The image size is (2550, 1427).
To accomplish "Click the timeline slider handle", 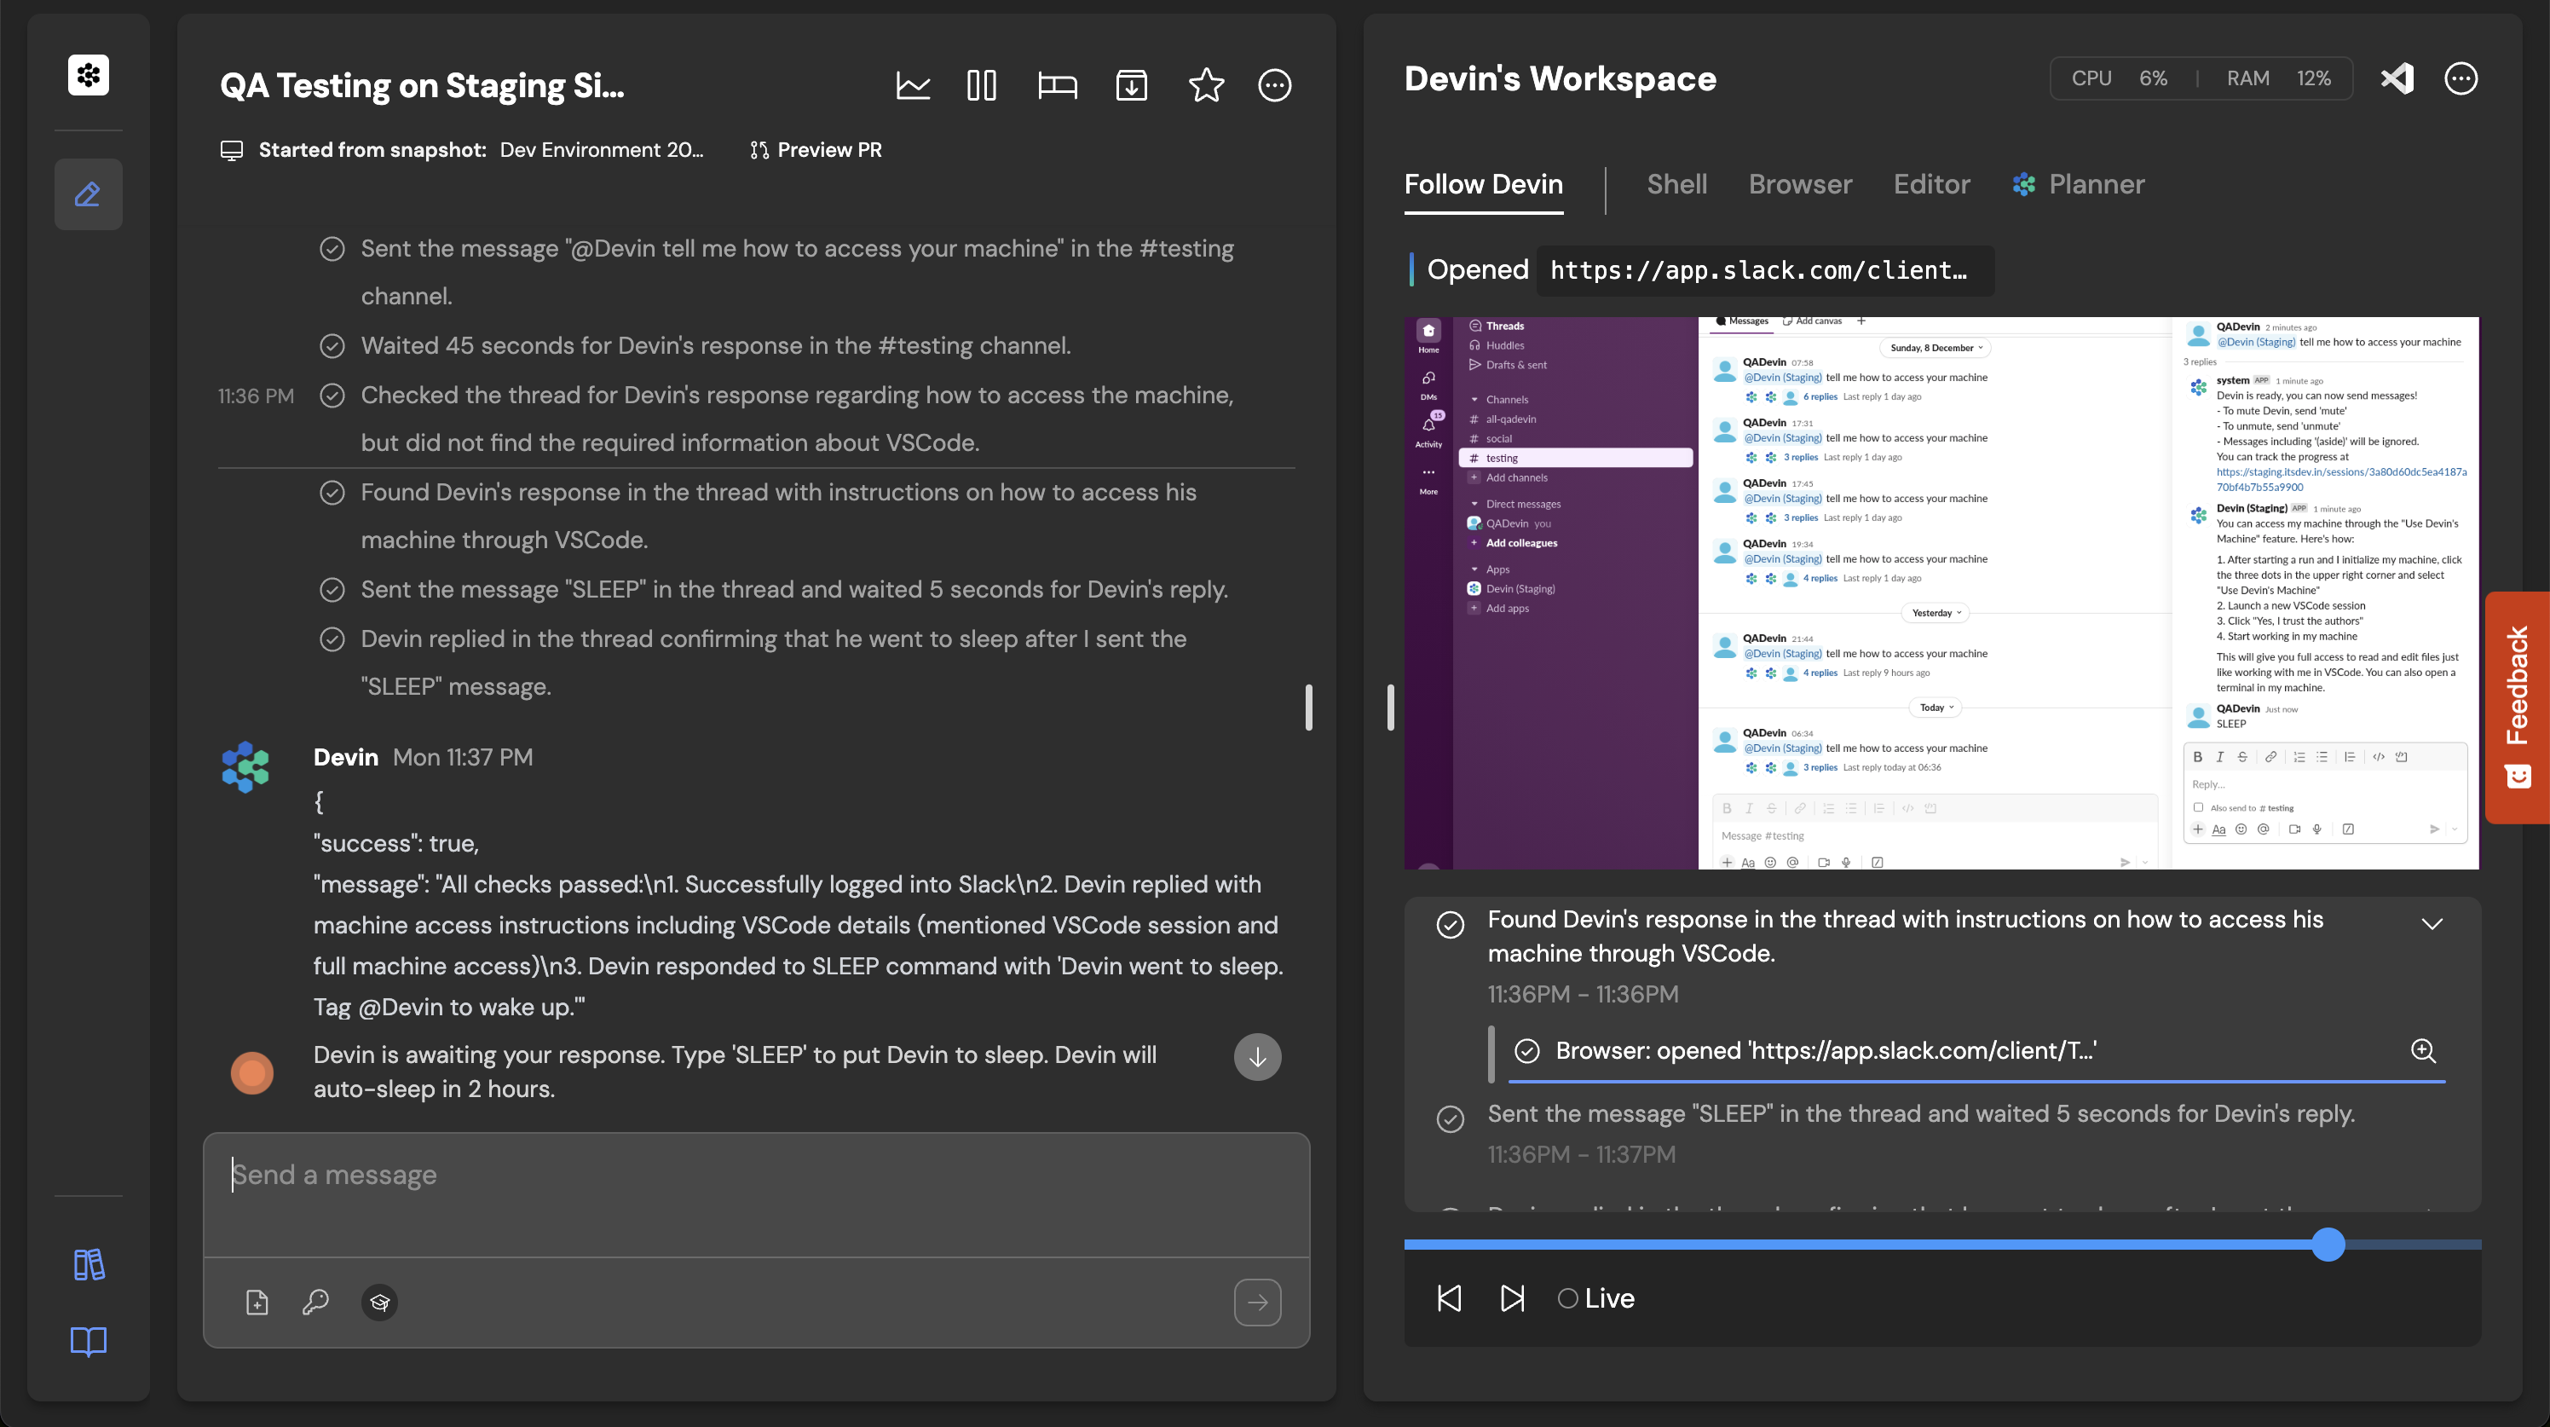I will pos(2328,1244).
